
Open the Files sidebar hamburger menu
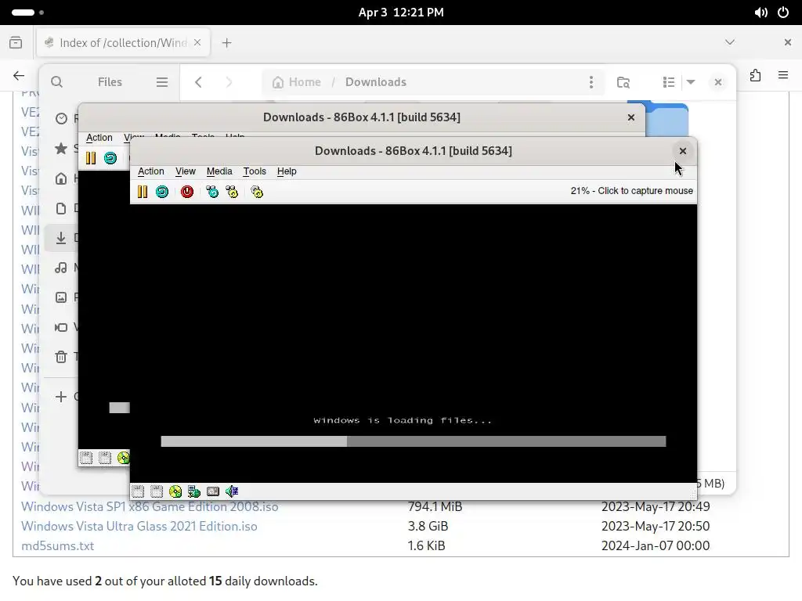(x=162, y=82)
